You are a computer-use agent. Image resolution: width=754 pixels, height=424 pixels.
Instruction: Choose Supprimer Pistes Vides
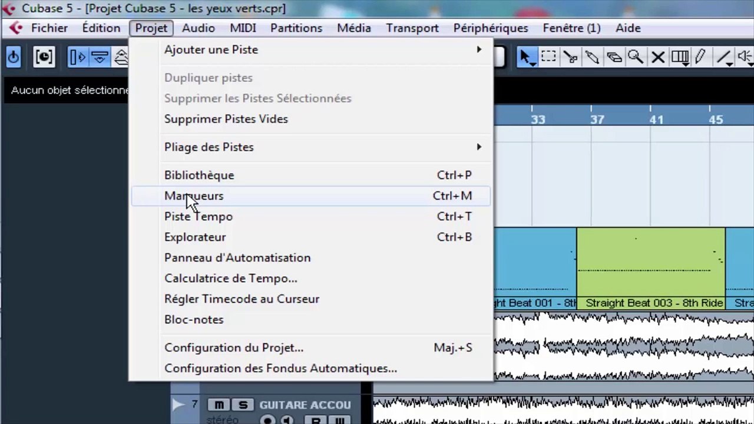pos(310,119)
